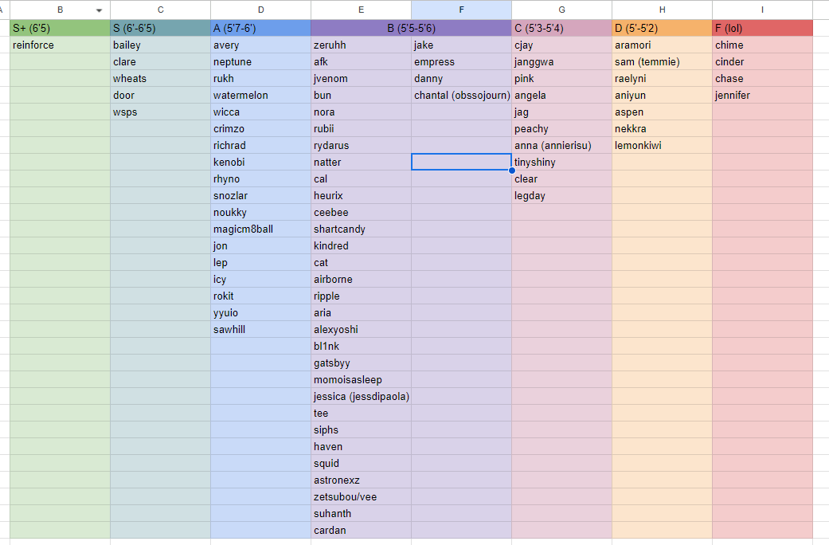Select the cell containing shartcandy
This screenshot has height=545, width=829.
click(361, 229)
